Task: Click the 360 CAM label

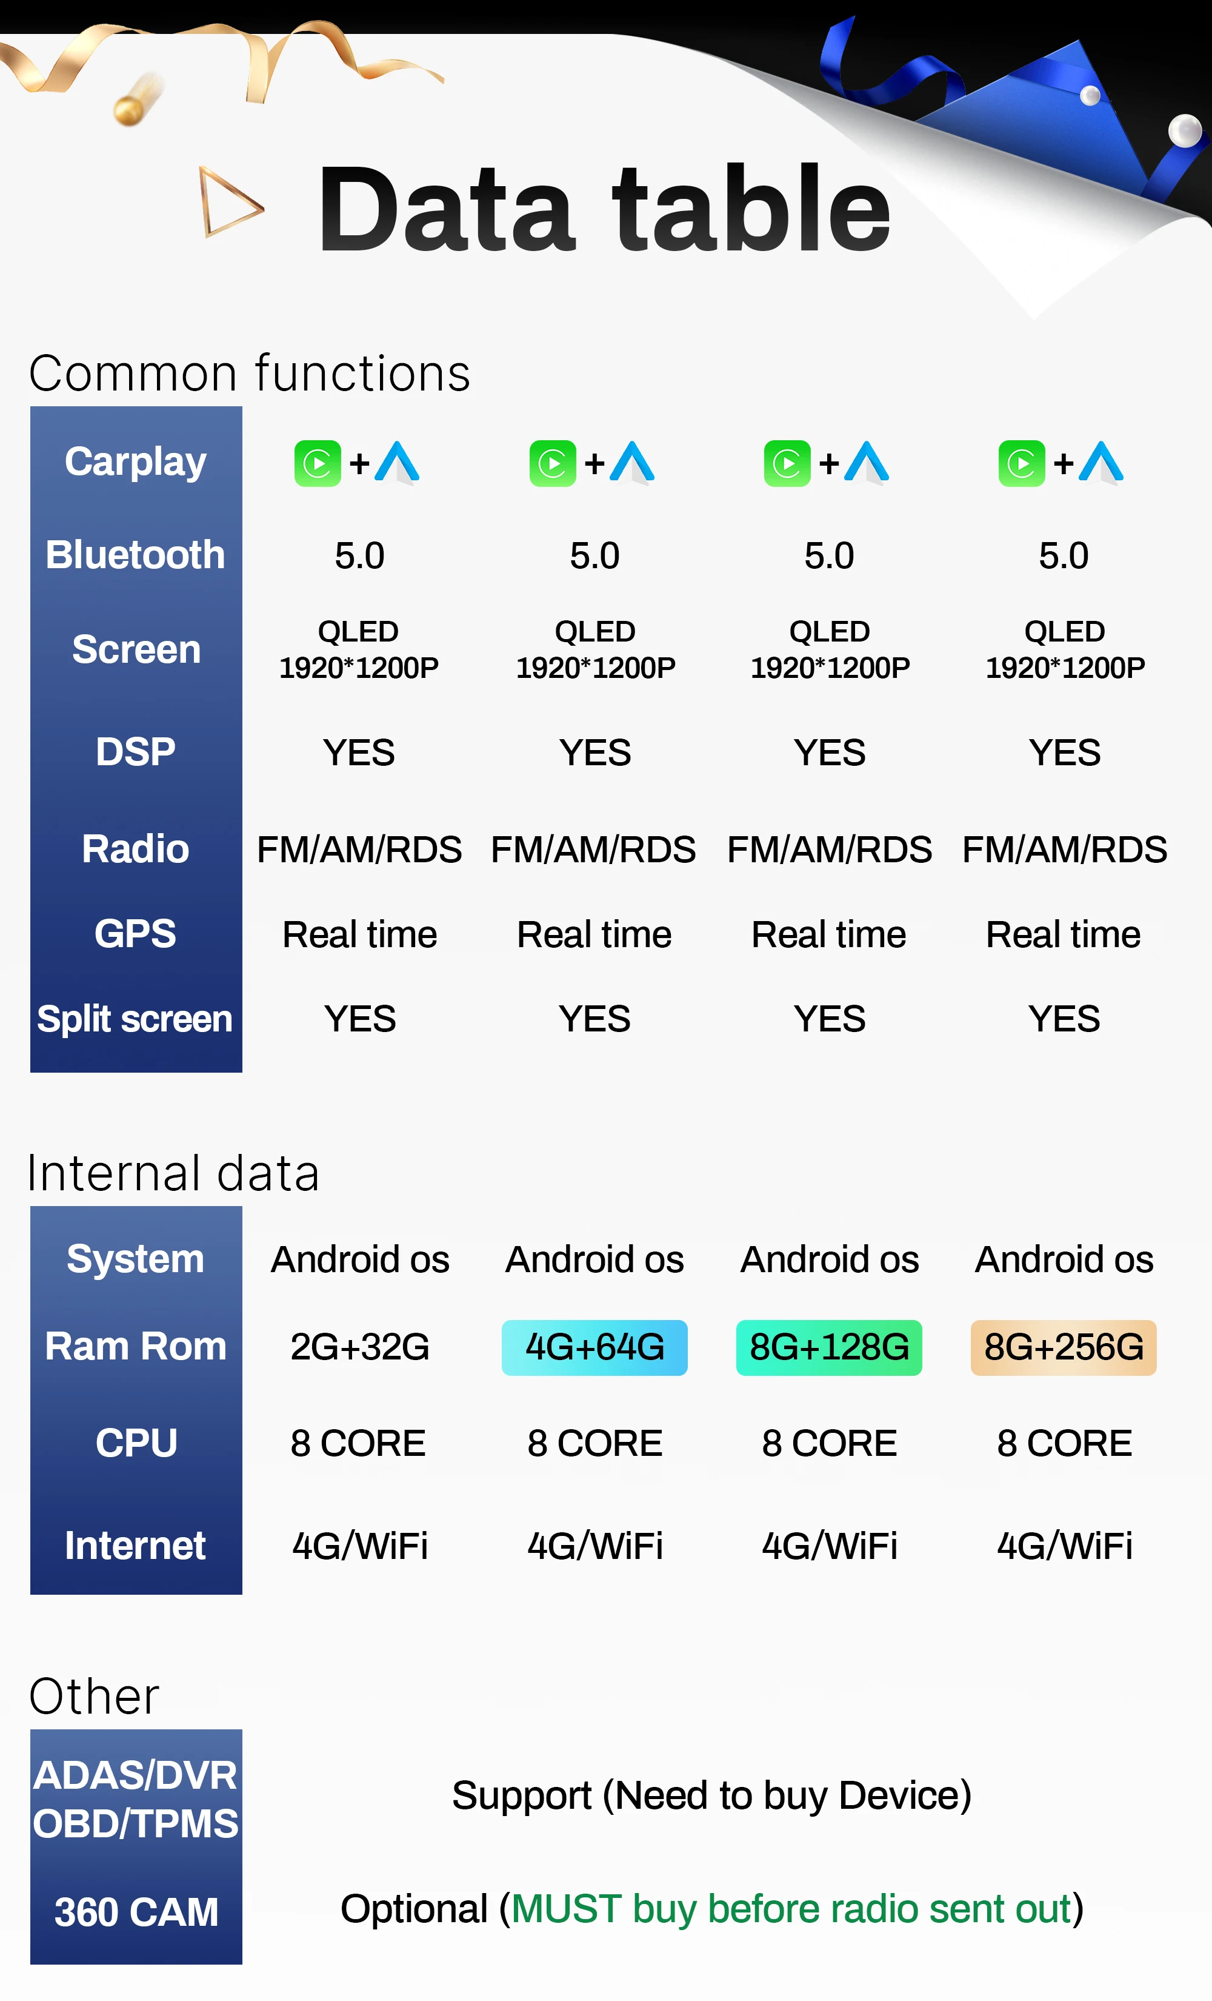Action: point(136,1912)
